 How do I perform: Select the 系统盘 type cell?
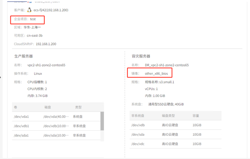pos(78,117)
